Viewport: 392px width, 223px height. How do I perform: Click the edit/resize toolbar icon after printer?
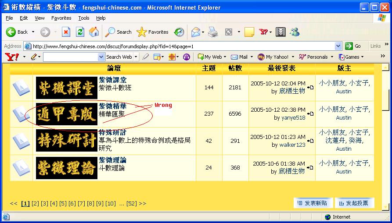click(229, 32)
